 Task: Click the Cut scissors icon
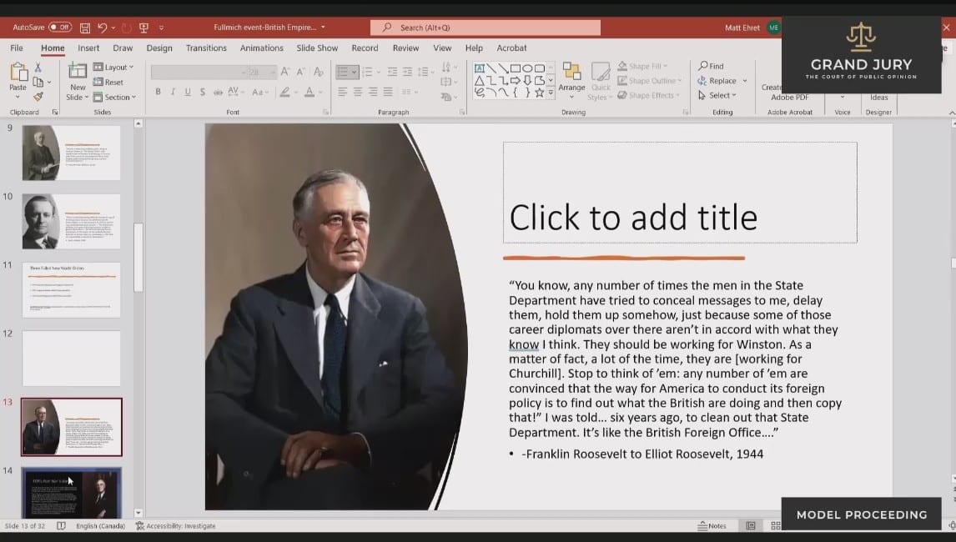38,67
